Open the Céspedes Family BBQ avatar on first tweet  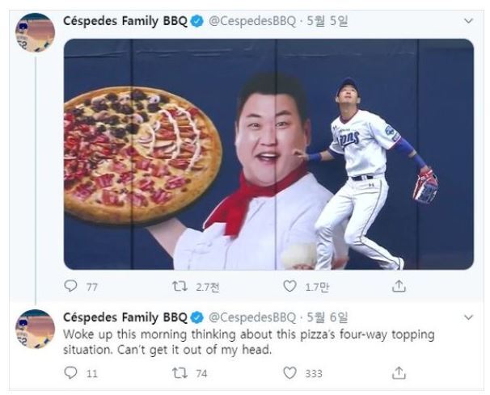(x=35, y=32)
